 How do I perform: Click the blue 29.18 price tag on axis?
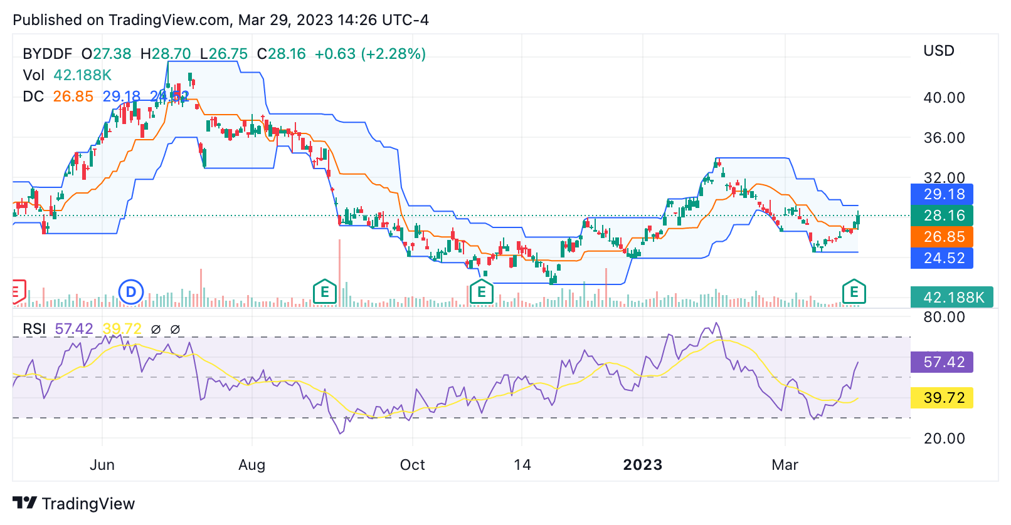pos(942,194)
